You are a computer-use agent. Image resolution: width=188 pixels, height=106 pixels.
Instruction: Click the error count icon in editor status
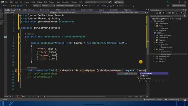click(x=17, y=96)
